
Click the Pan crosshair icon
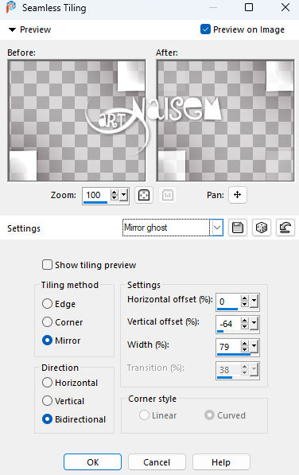click(238, 195)
